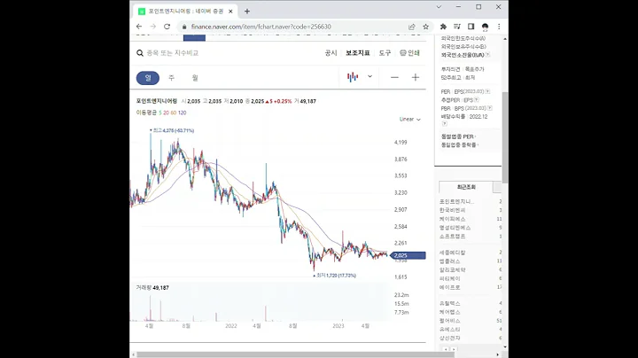Click help icon next to 외국인소진율
638x358 pixels.
(x=487, y=55)
